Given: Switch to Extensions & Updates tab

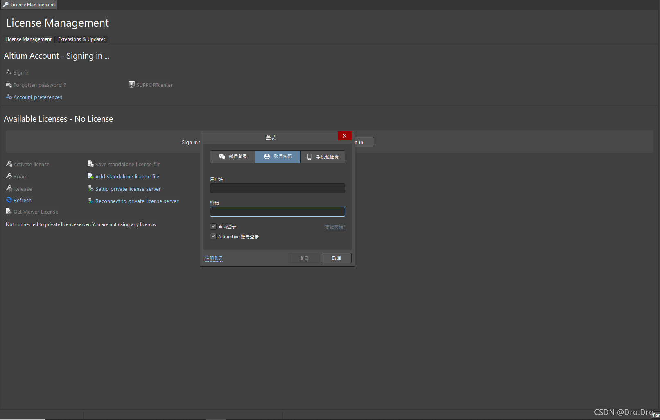Looking at the screenshot, I should coord(81,39).
